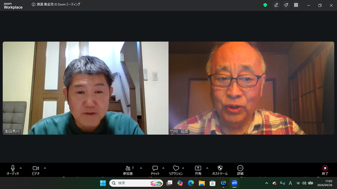The height and width of the screenshot is (189, 337).
Task: Open Task View on the taskbar
Action: [170, 183]
